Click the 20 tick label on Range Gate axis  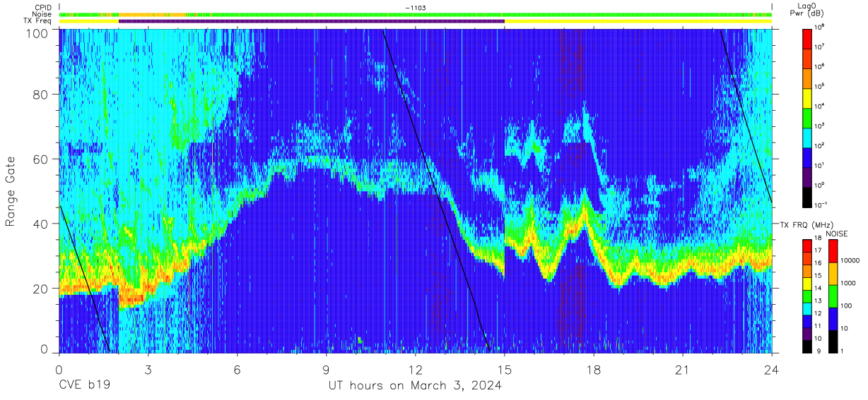click(40, 289)
